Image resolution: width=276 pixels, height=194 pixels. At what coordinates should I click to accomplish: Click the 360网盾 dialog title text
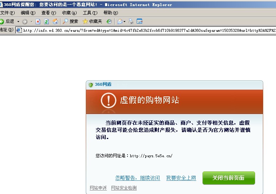pos(103,84)
